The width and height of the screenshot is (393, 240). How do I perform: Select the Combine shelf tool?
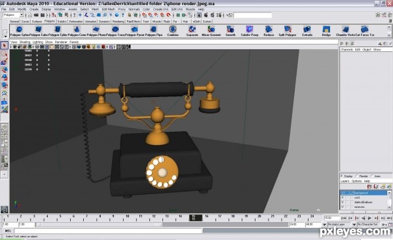[x=173, y=30]
